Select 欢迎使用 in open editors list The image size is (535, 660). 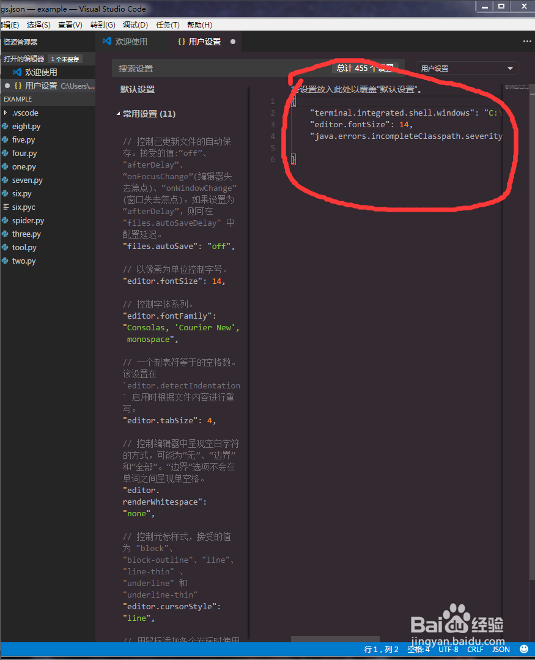48,72
